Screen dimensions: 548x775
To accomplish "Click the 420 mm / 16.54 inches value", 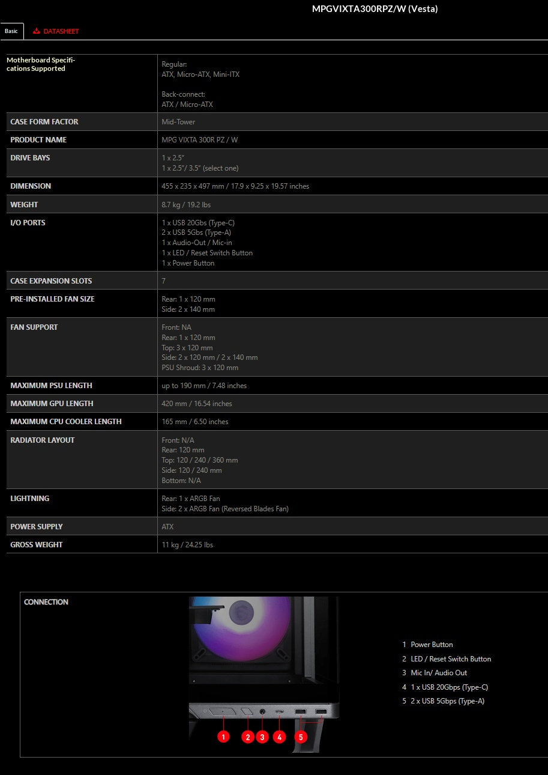I will pyautogui.click(x=197, y=404).
